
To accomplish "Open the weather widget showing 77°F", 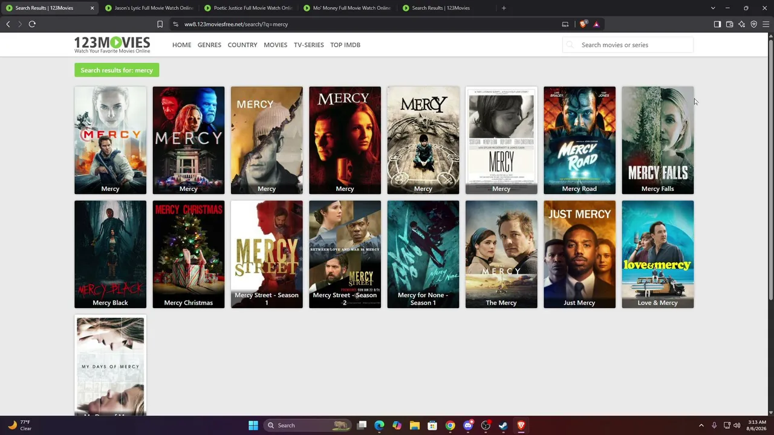I will coord(19,425).
